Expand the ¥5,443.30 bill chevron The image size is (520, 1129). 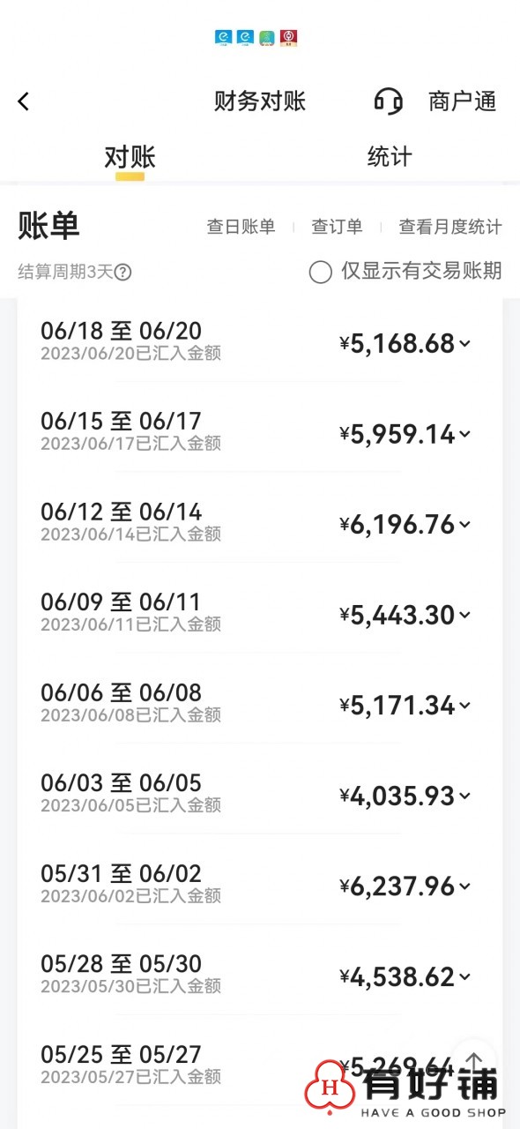pyautogui.click(x=465, y=615)
